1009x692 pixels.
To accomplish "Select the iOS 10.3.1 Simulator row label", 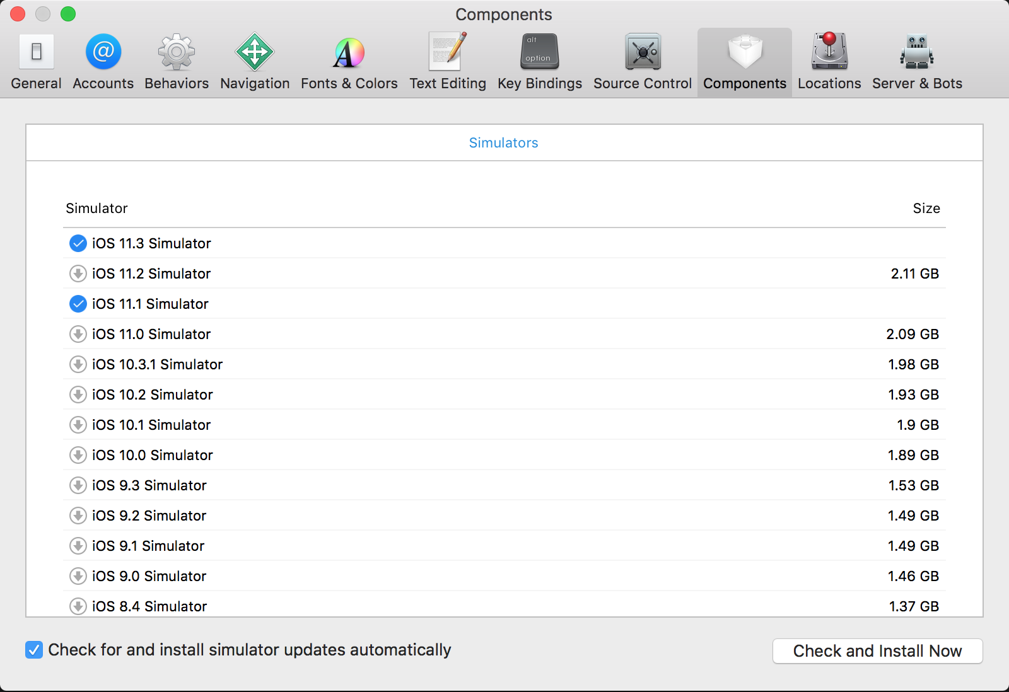I will (157, 364).
